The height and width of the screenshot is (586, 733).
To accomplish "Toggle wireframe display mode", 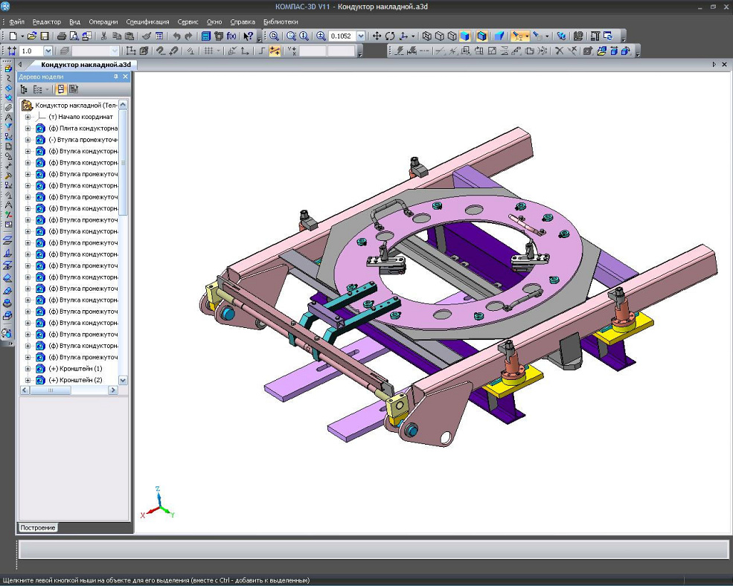I will (x=427, y=36).
